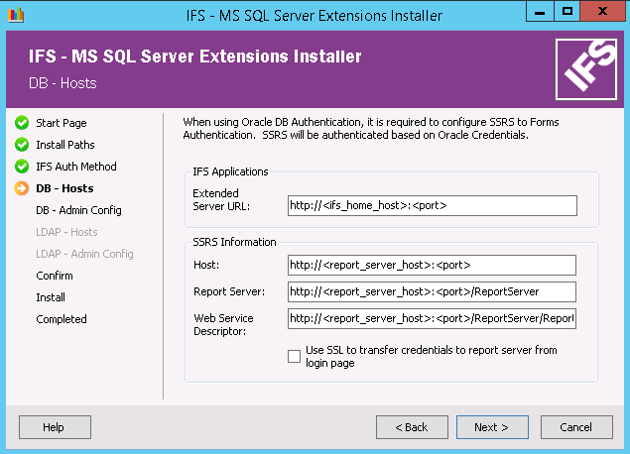Click the orange arrow icon beside DB - Hosts
The image size is (630, 454).
click(x=22, y=188)
